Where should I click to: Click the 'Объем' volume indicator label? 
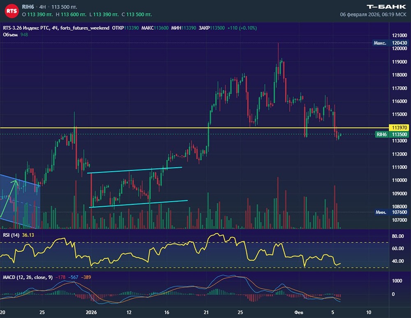[10, 35]
